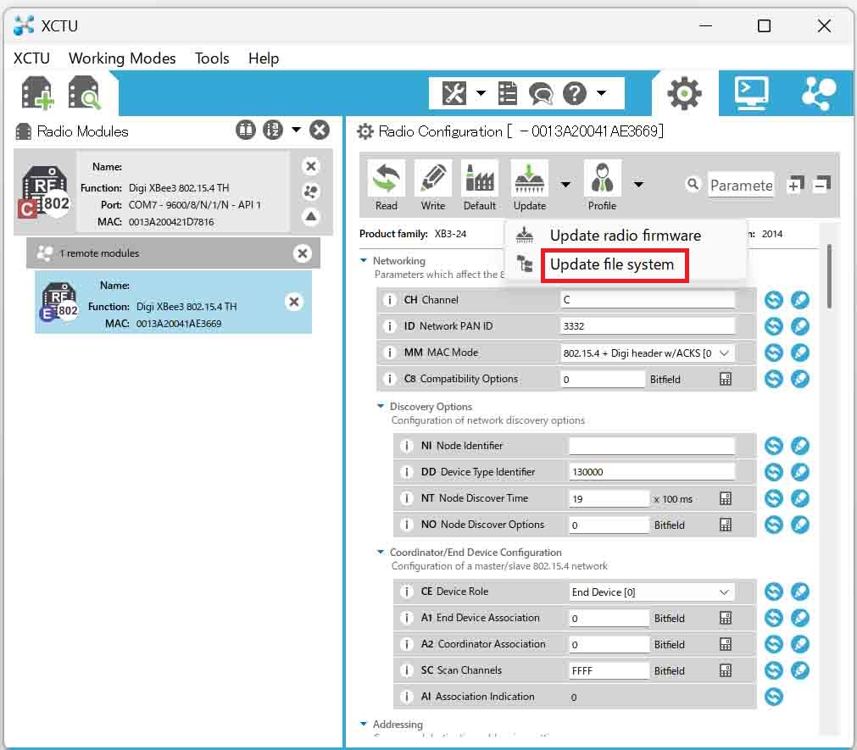Open the Help menu
This screenshot has height=750, width=857.
click(x=264, y=58)
